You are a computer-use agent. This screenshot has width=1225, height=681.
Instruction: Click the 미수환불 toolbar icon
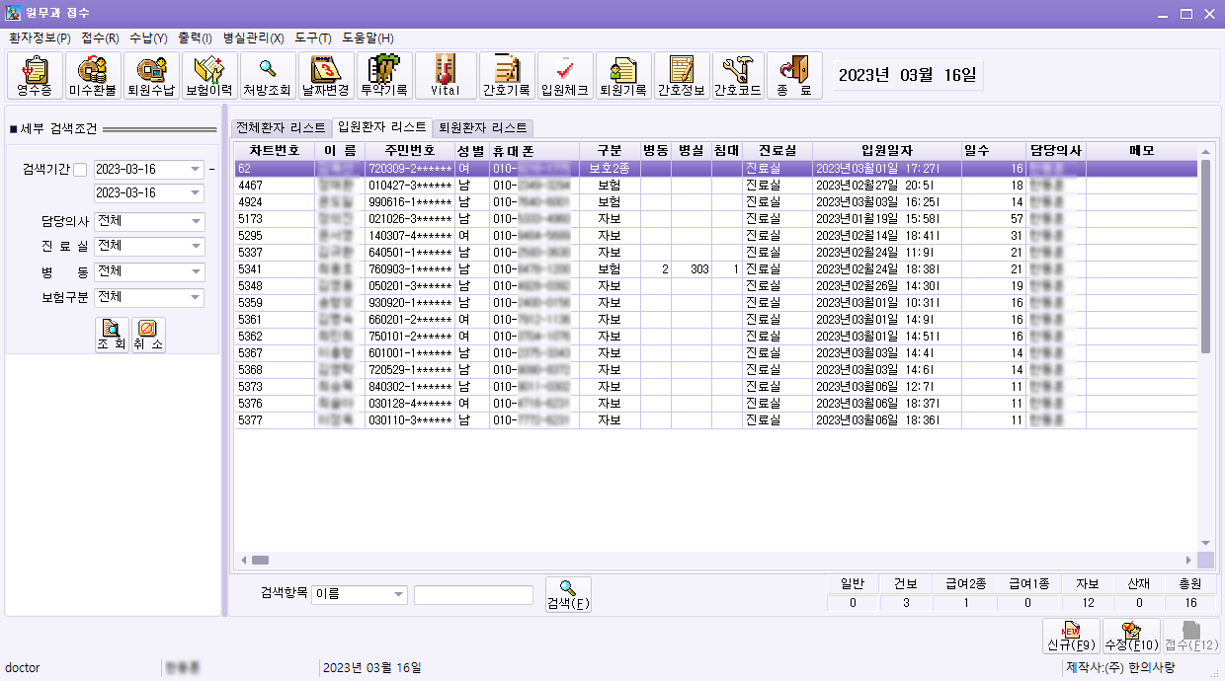click(93, 76)
